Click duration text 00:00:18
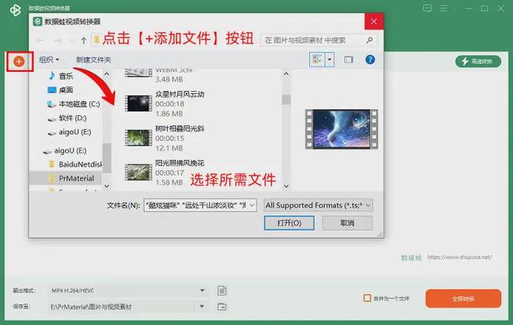Viewport: 513px width, 325px height. [169, 104]
